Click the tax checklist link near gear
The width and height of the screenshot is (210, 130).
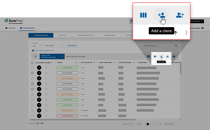[x=195, y=28]
